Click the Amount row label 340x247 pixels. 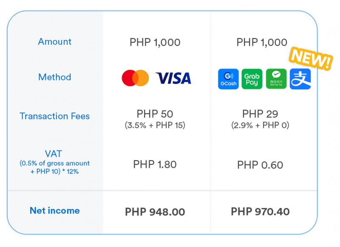pyautogui.click(x=55, y=42)
